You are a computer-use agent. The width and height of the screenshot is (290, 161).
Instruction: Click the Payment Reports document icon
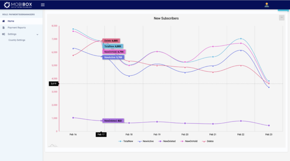click(4, 28)
